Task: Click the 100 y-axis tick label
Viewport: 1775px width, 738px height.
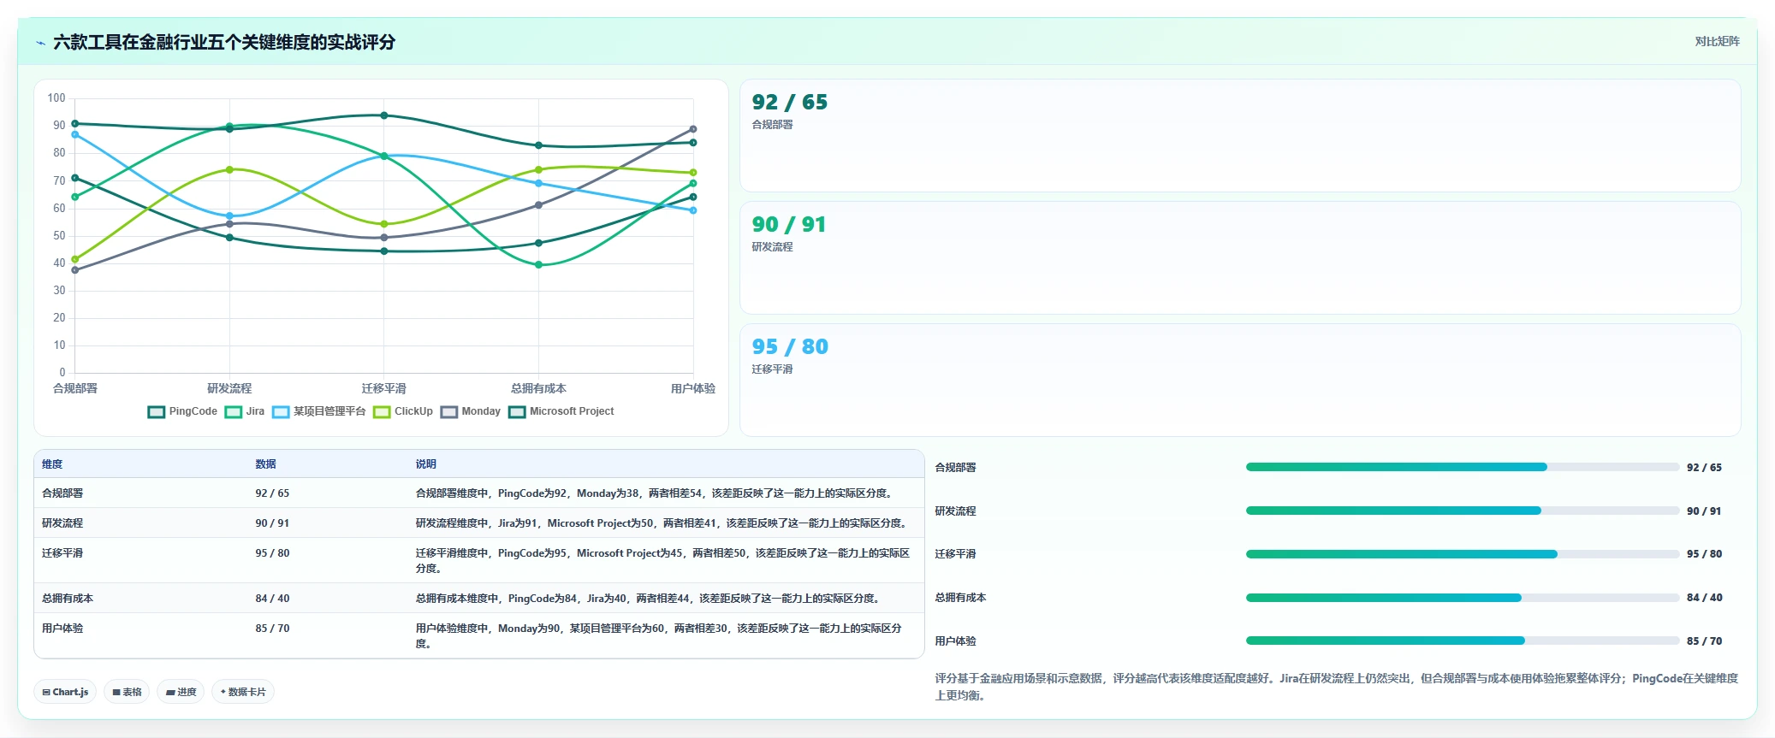Action: point(56,98)
